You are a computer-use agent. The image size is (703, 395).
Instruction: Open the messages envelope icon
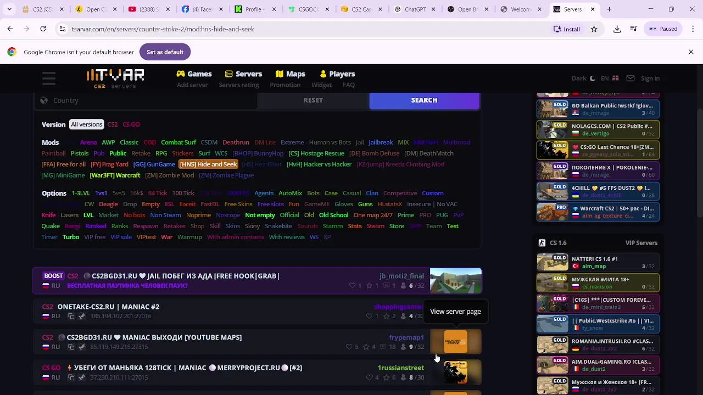click(x=631, y=78)
